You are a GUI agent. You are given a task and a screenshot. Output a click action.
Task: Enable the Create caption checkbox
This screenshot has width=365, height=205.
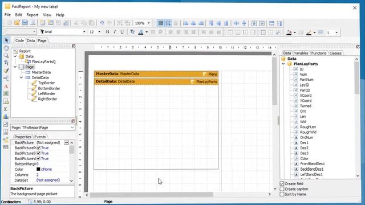point(282,189)
